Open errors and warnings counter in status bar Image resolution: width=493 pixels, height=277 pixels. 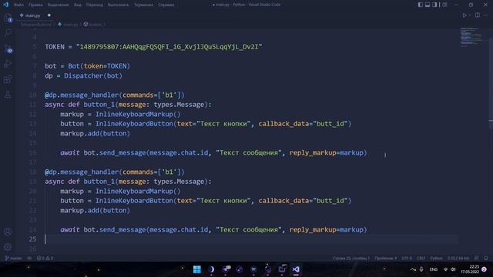coord(45,259)
